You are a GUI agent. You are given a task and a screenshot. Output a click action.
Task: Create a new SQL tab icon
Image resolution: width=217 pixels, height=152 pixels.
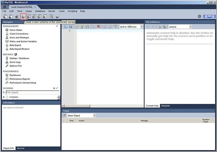click(x=5, y=16)
